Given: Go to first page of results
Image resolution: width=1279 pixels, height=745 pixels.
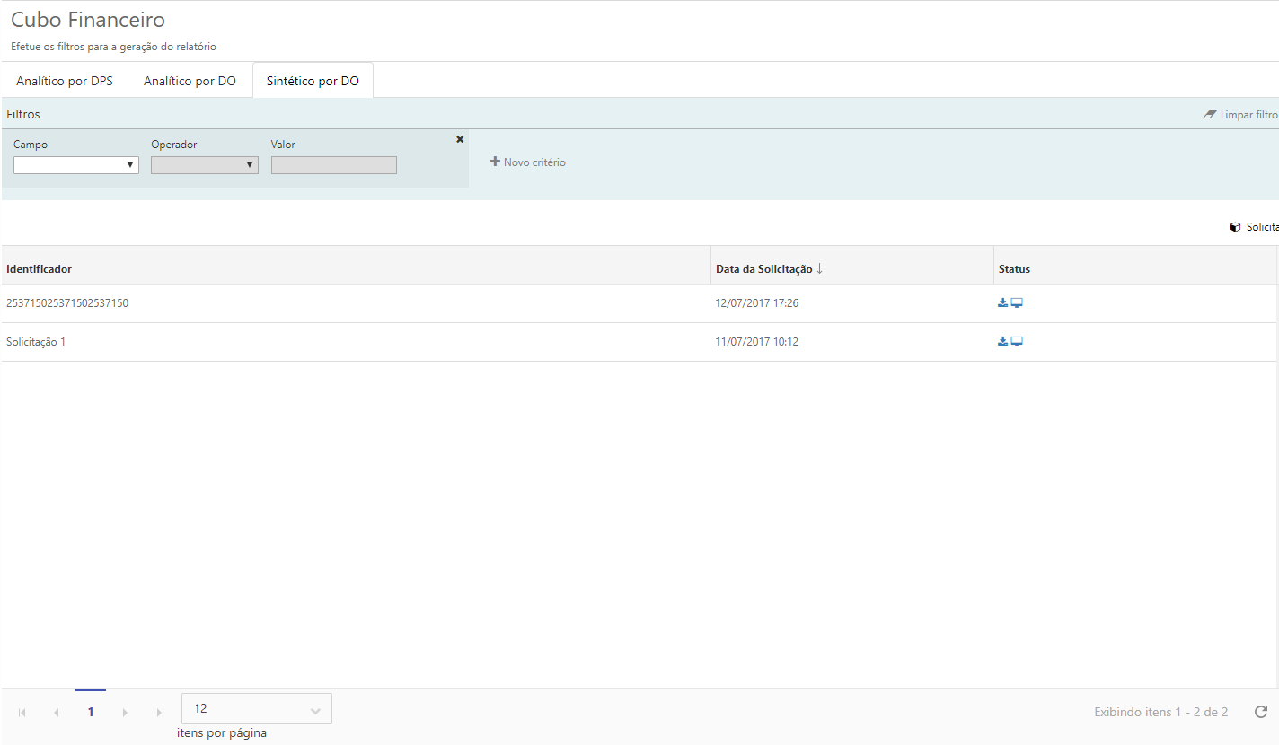Looking at the screenshot, I should click(x=22, y=712).
